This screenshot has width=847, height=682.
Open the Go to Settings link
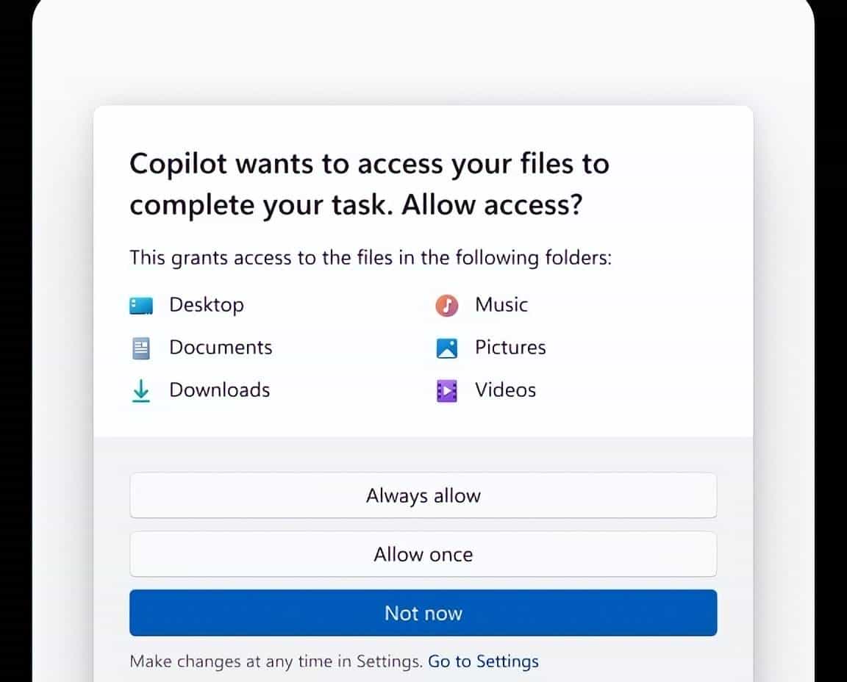[483, 661]
